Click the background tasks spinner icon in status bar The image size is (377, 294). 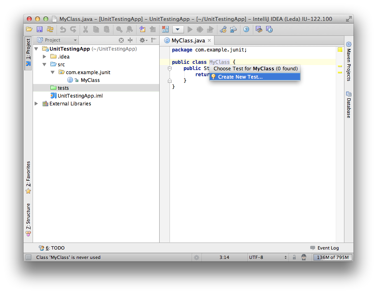196,257
